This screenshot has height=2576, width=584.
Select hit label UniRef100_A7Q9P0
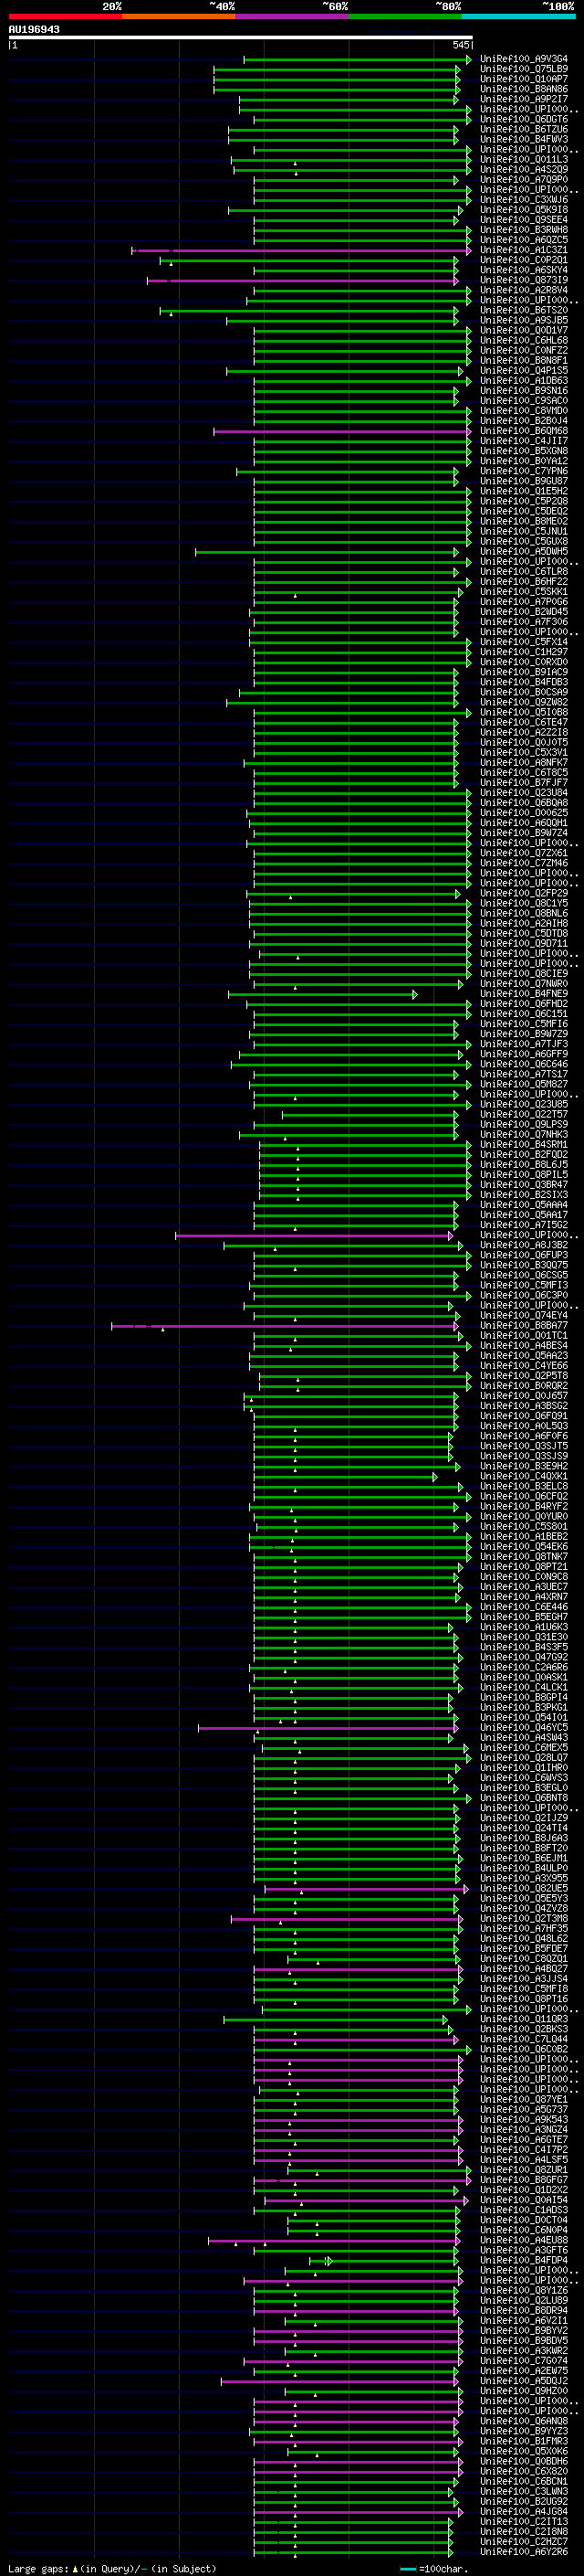524,180
